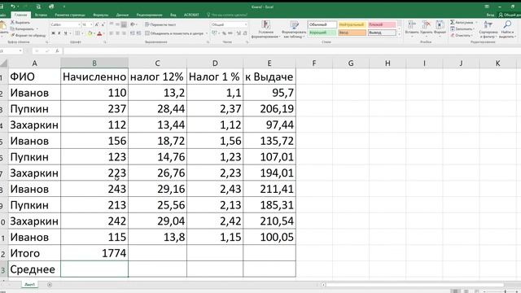Toggle top vertical alignment
Screen dimensions: 521x293
112,24
